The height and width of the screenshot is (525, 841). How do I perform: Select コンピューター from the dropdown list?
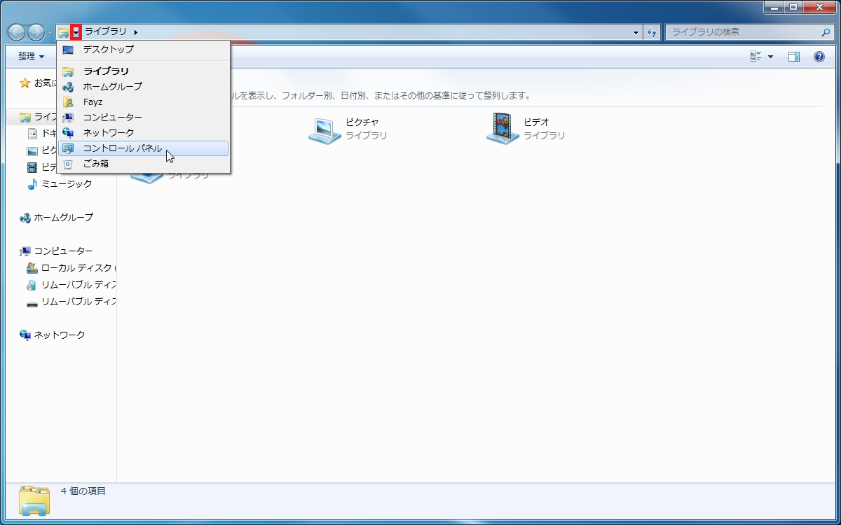(144, 117)
